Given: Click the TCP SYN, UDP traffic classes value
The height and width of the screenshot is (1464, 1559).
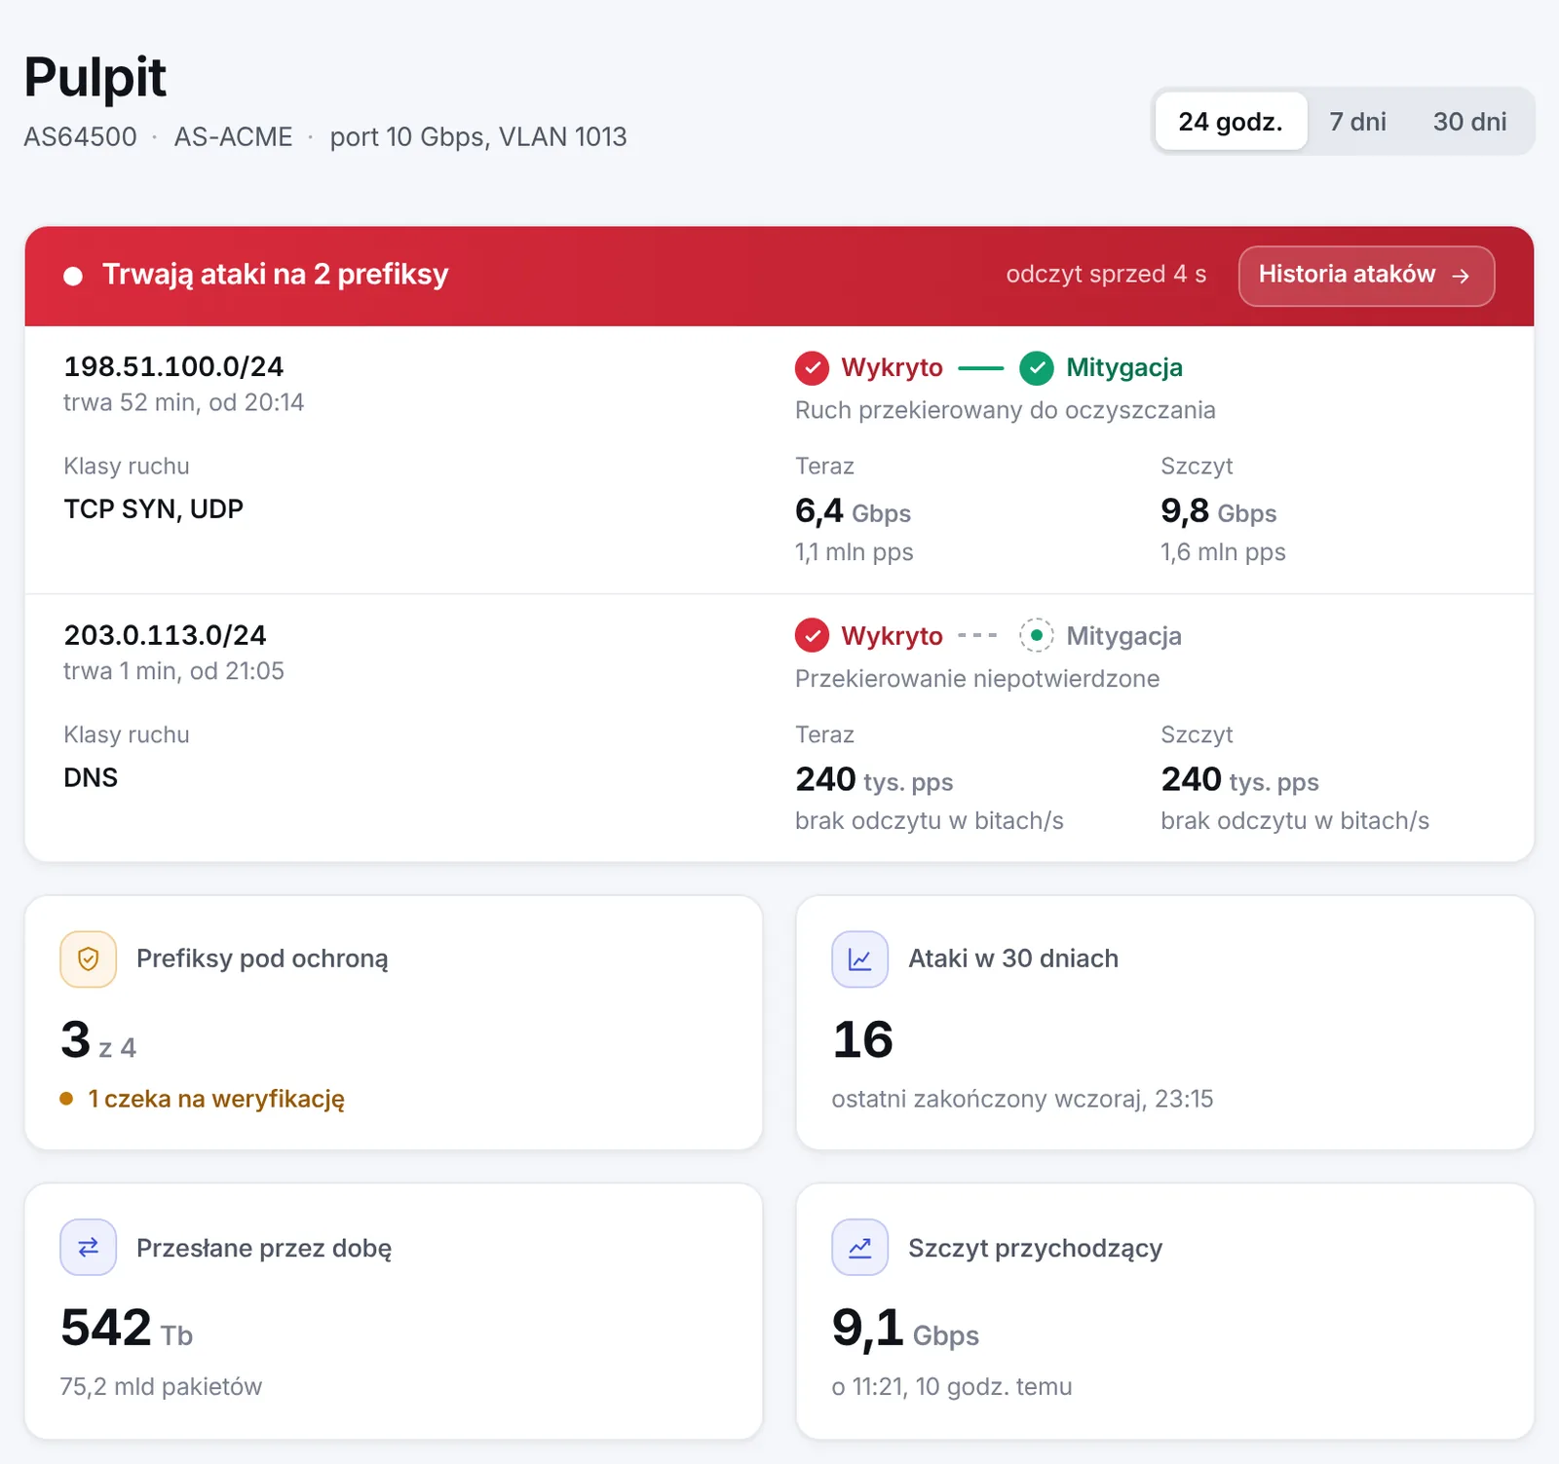Looking at the screenshot, I should coord(153,508).
